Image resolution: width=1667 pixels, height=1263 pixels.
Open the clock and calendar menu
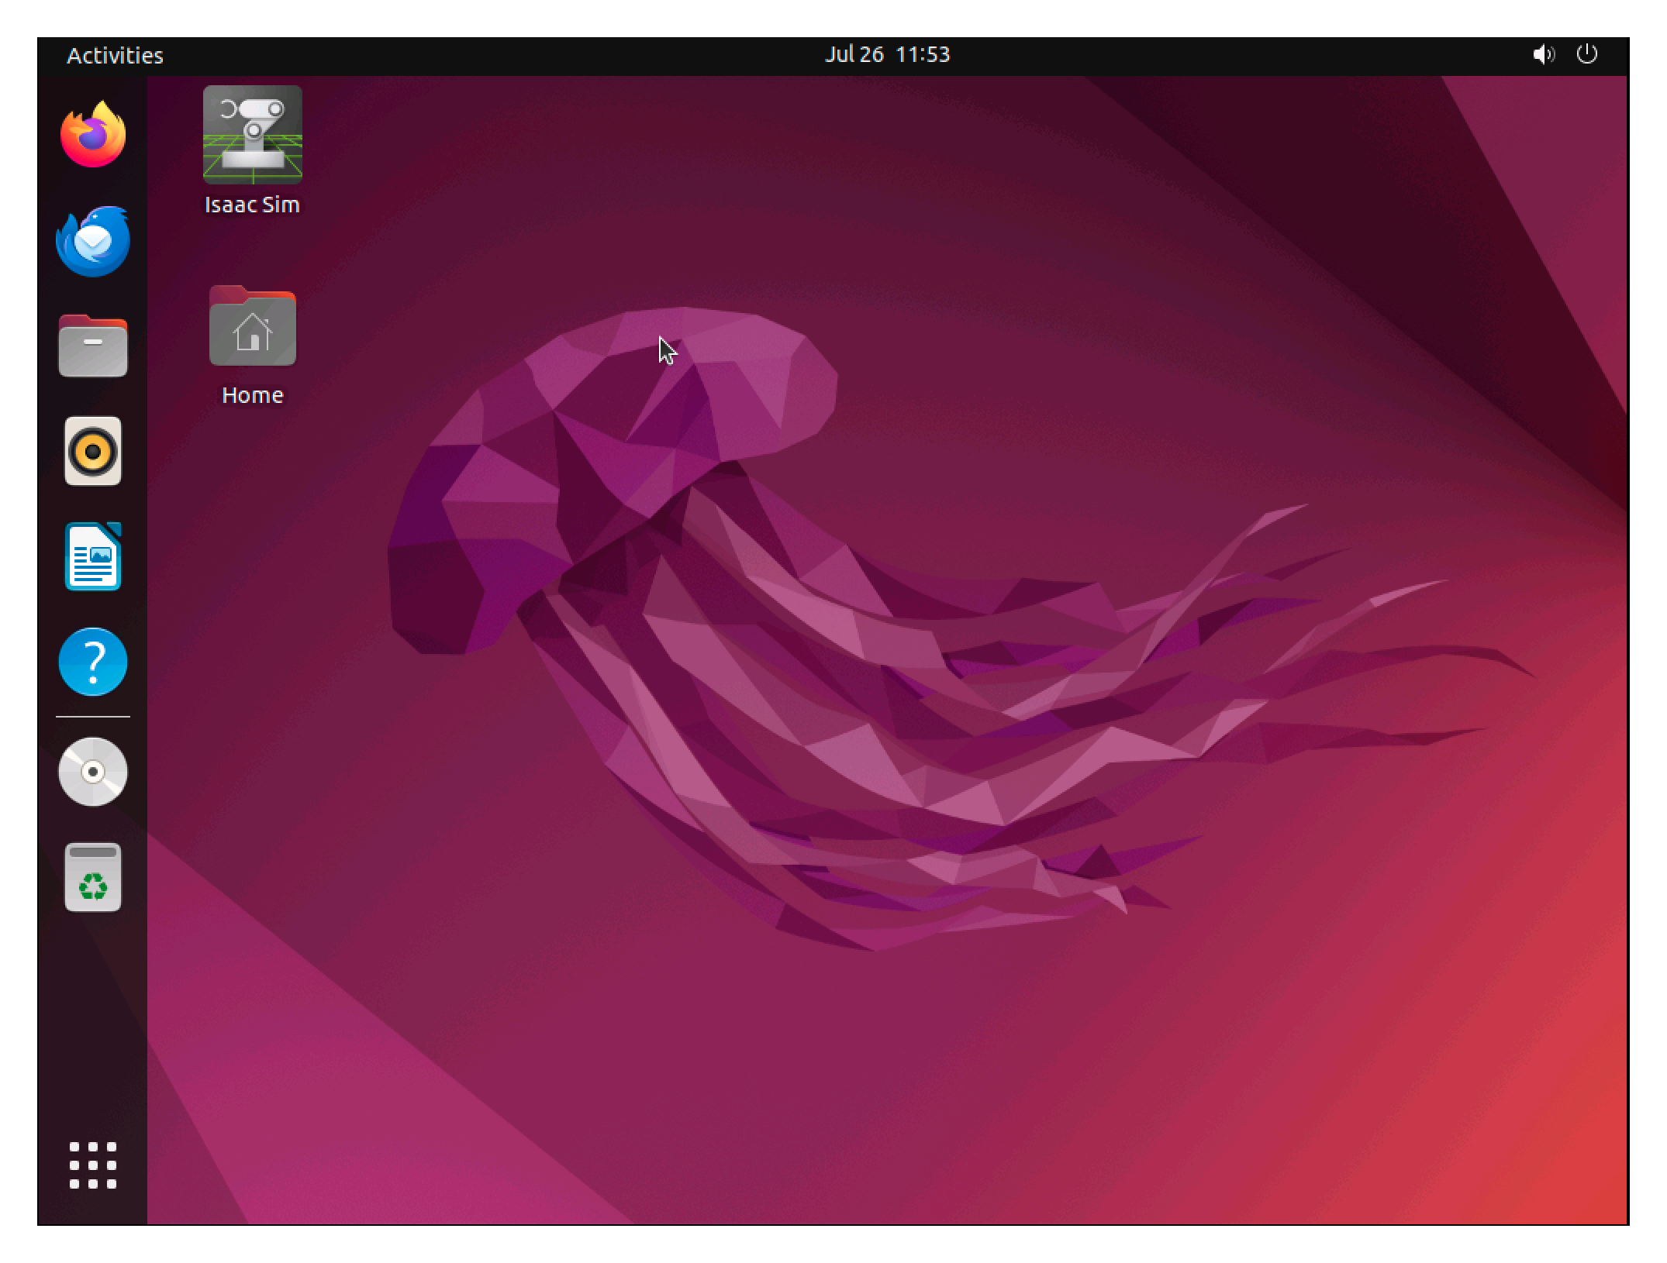point(887,54)
